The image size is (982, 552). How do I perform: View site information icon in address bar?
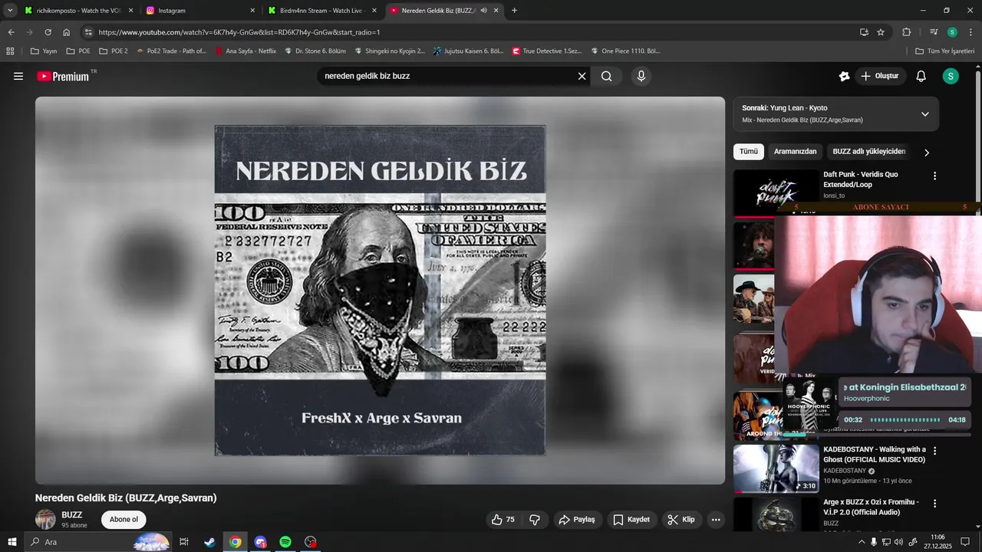coord(88,32)
